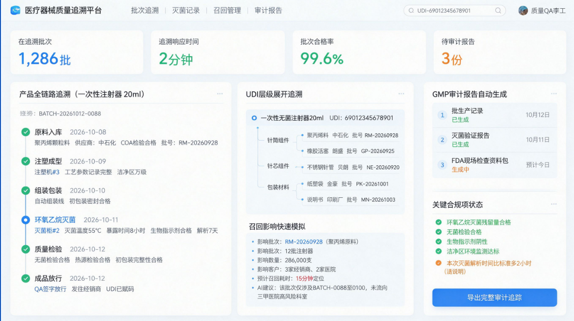Click the UDI search input field

point(455,11)
